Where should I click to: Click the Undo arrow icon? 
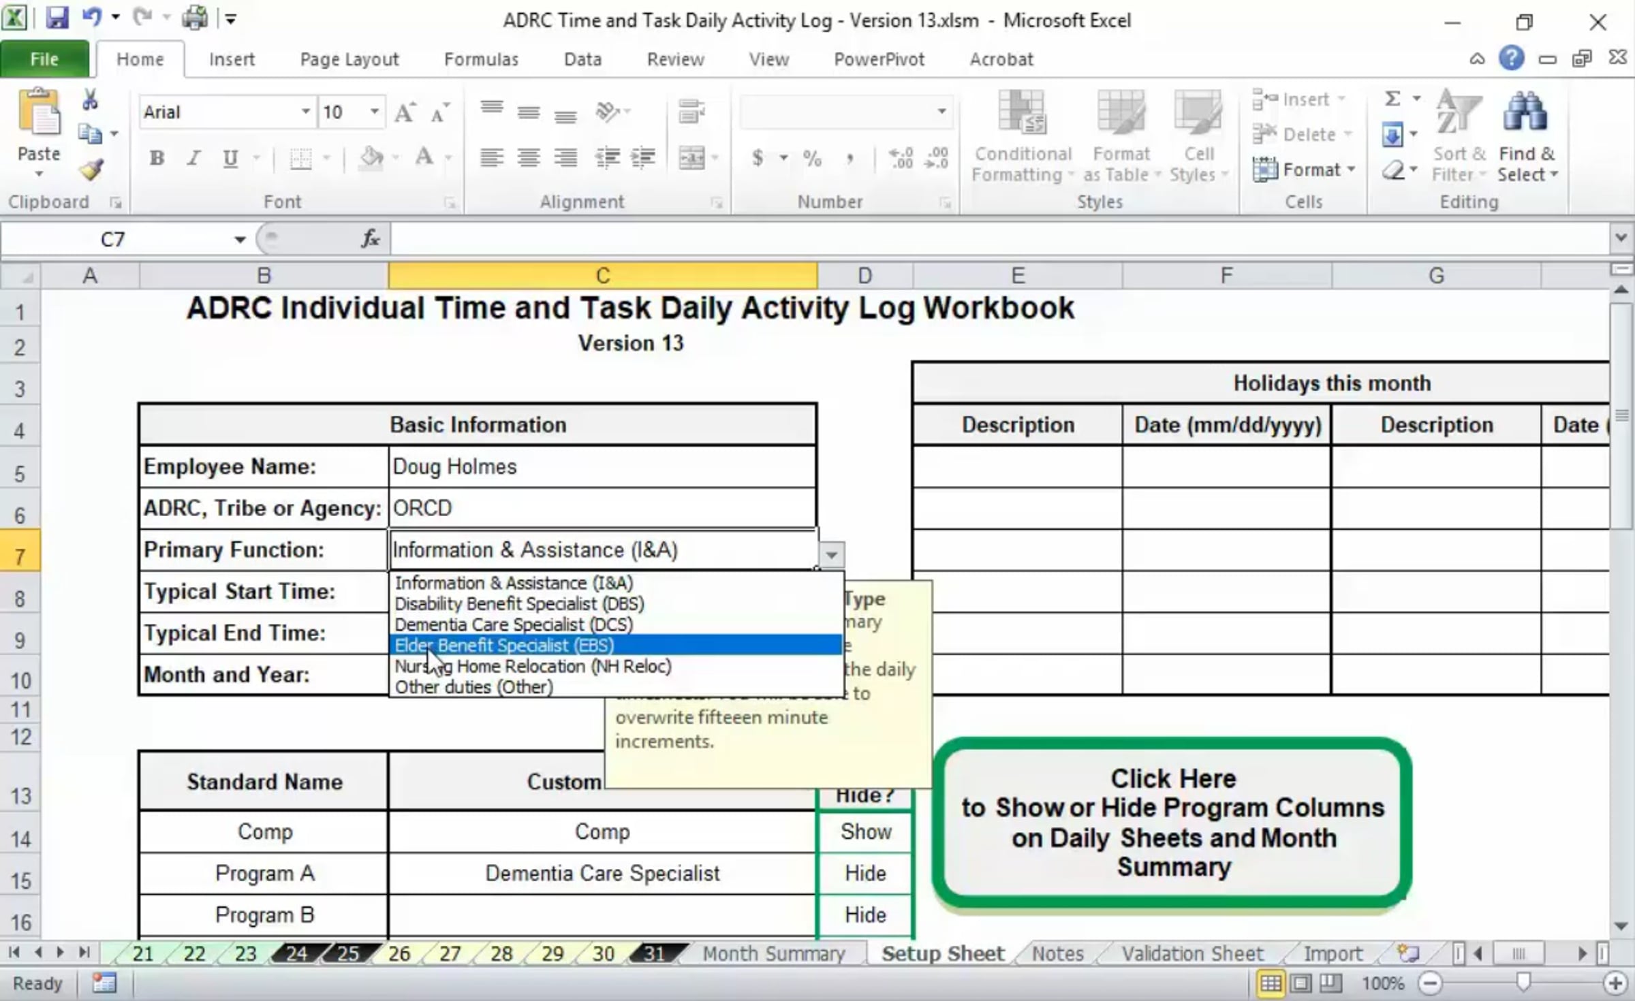[x=92, y=17]
